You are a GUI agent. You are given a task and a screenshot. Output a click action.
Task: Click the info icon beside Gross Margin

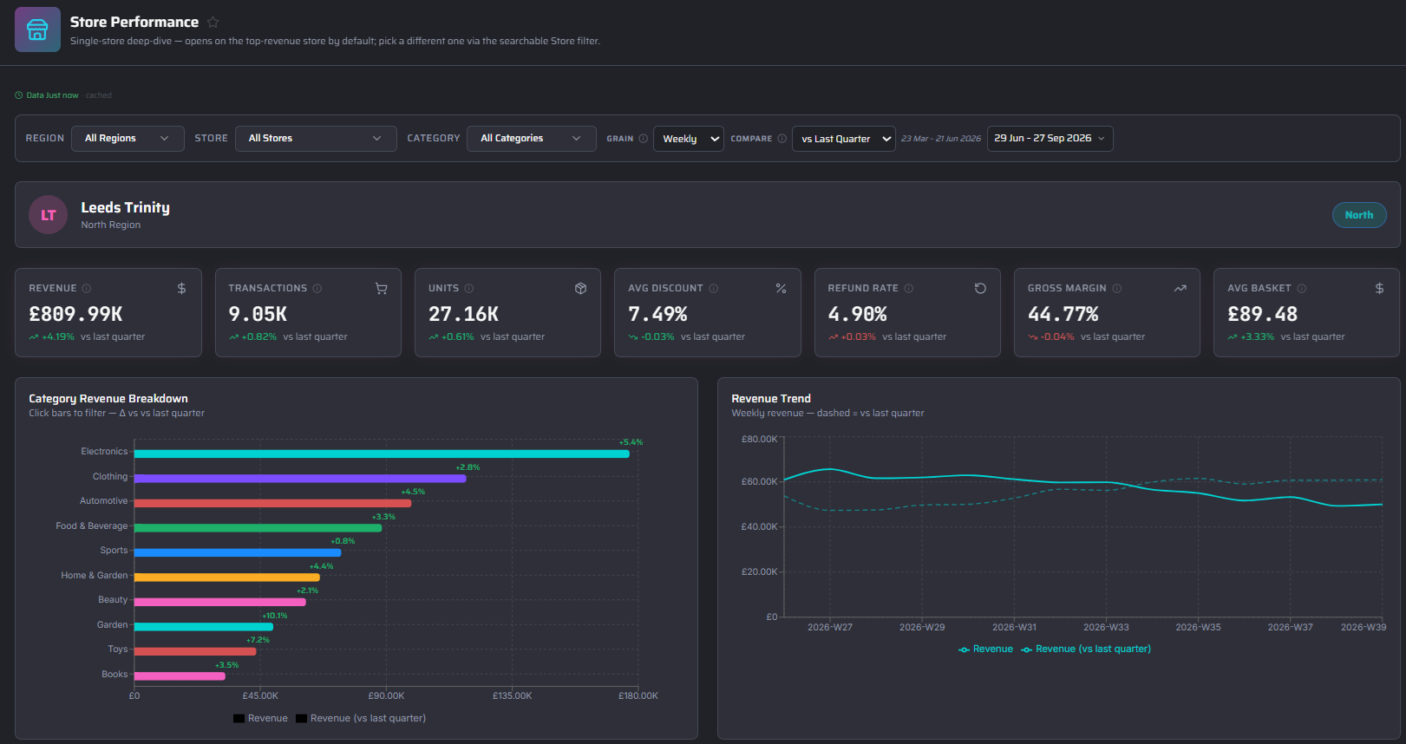[x=1117, y=289]
